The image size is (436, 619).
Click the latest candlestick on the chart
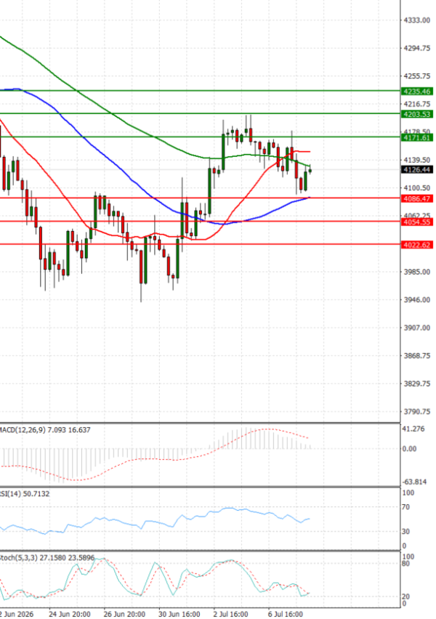310,170
